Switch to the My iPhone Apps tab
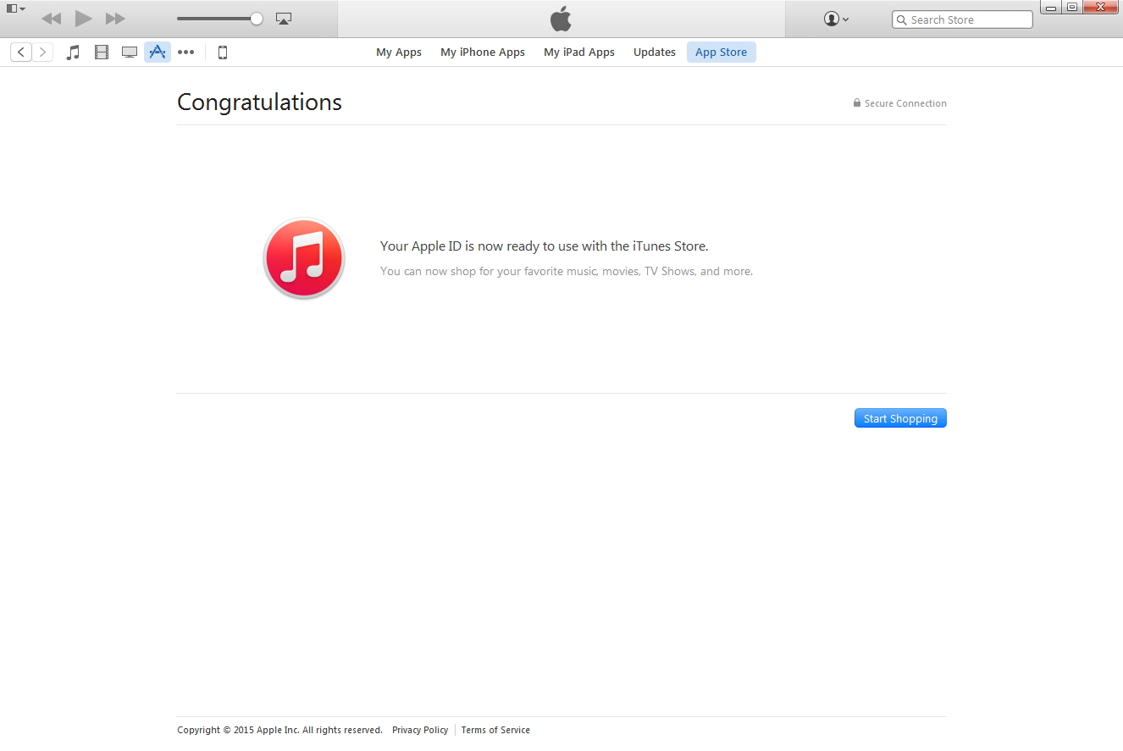The height and width of the screenshot is (751, 1123). (483, 52)
